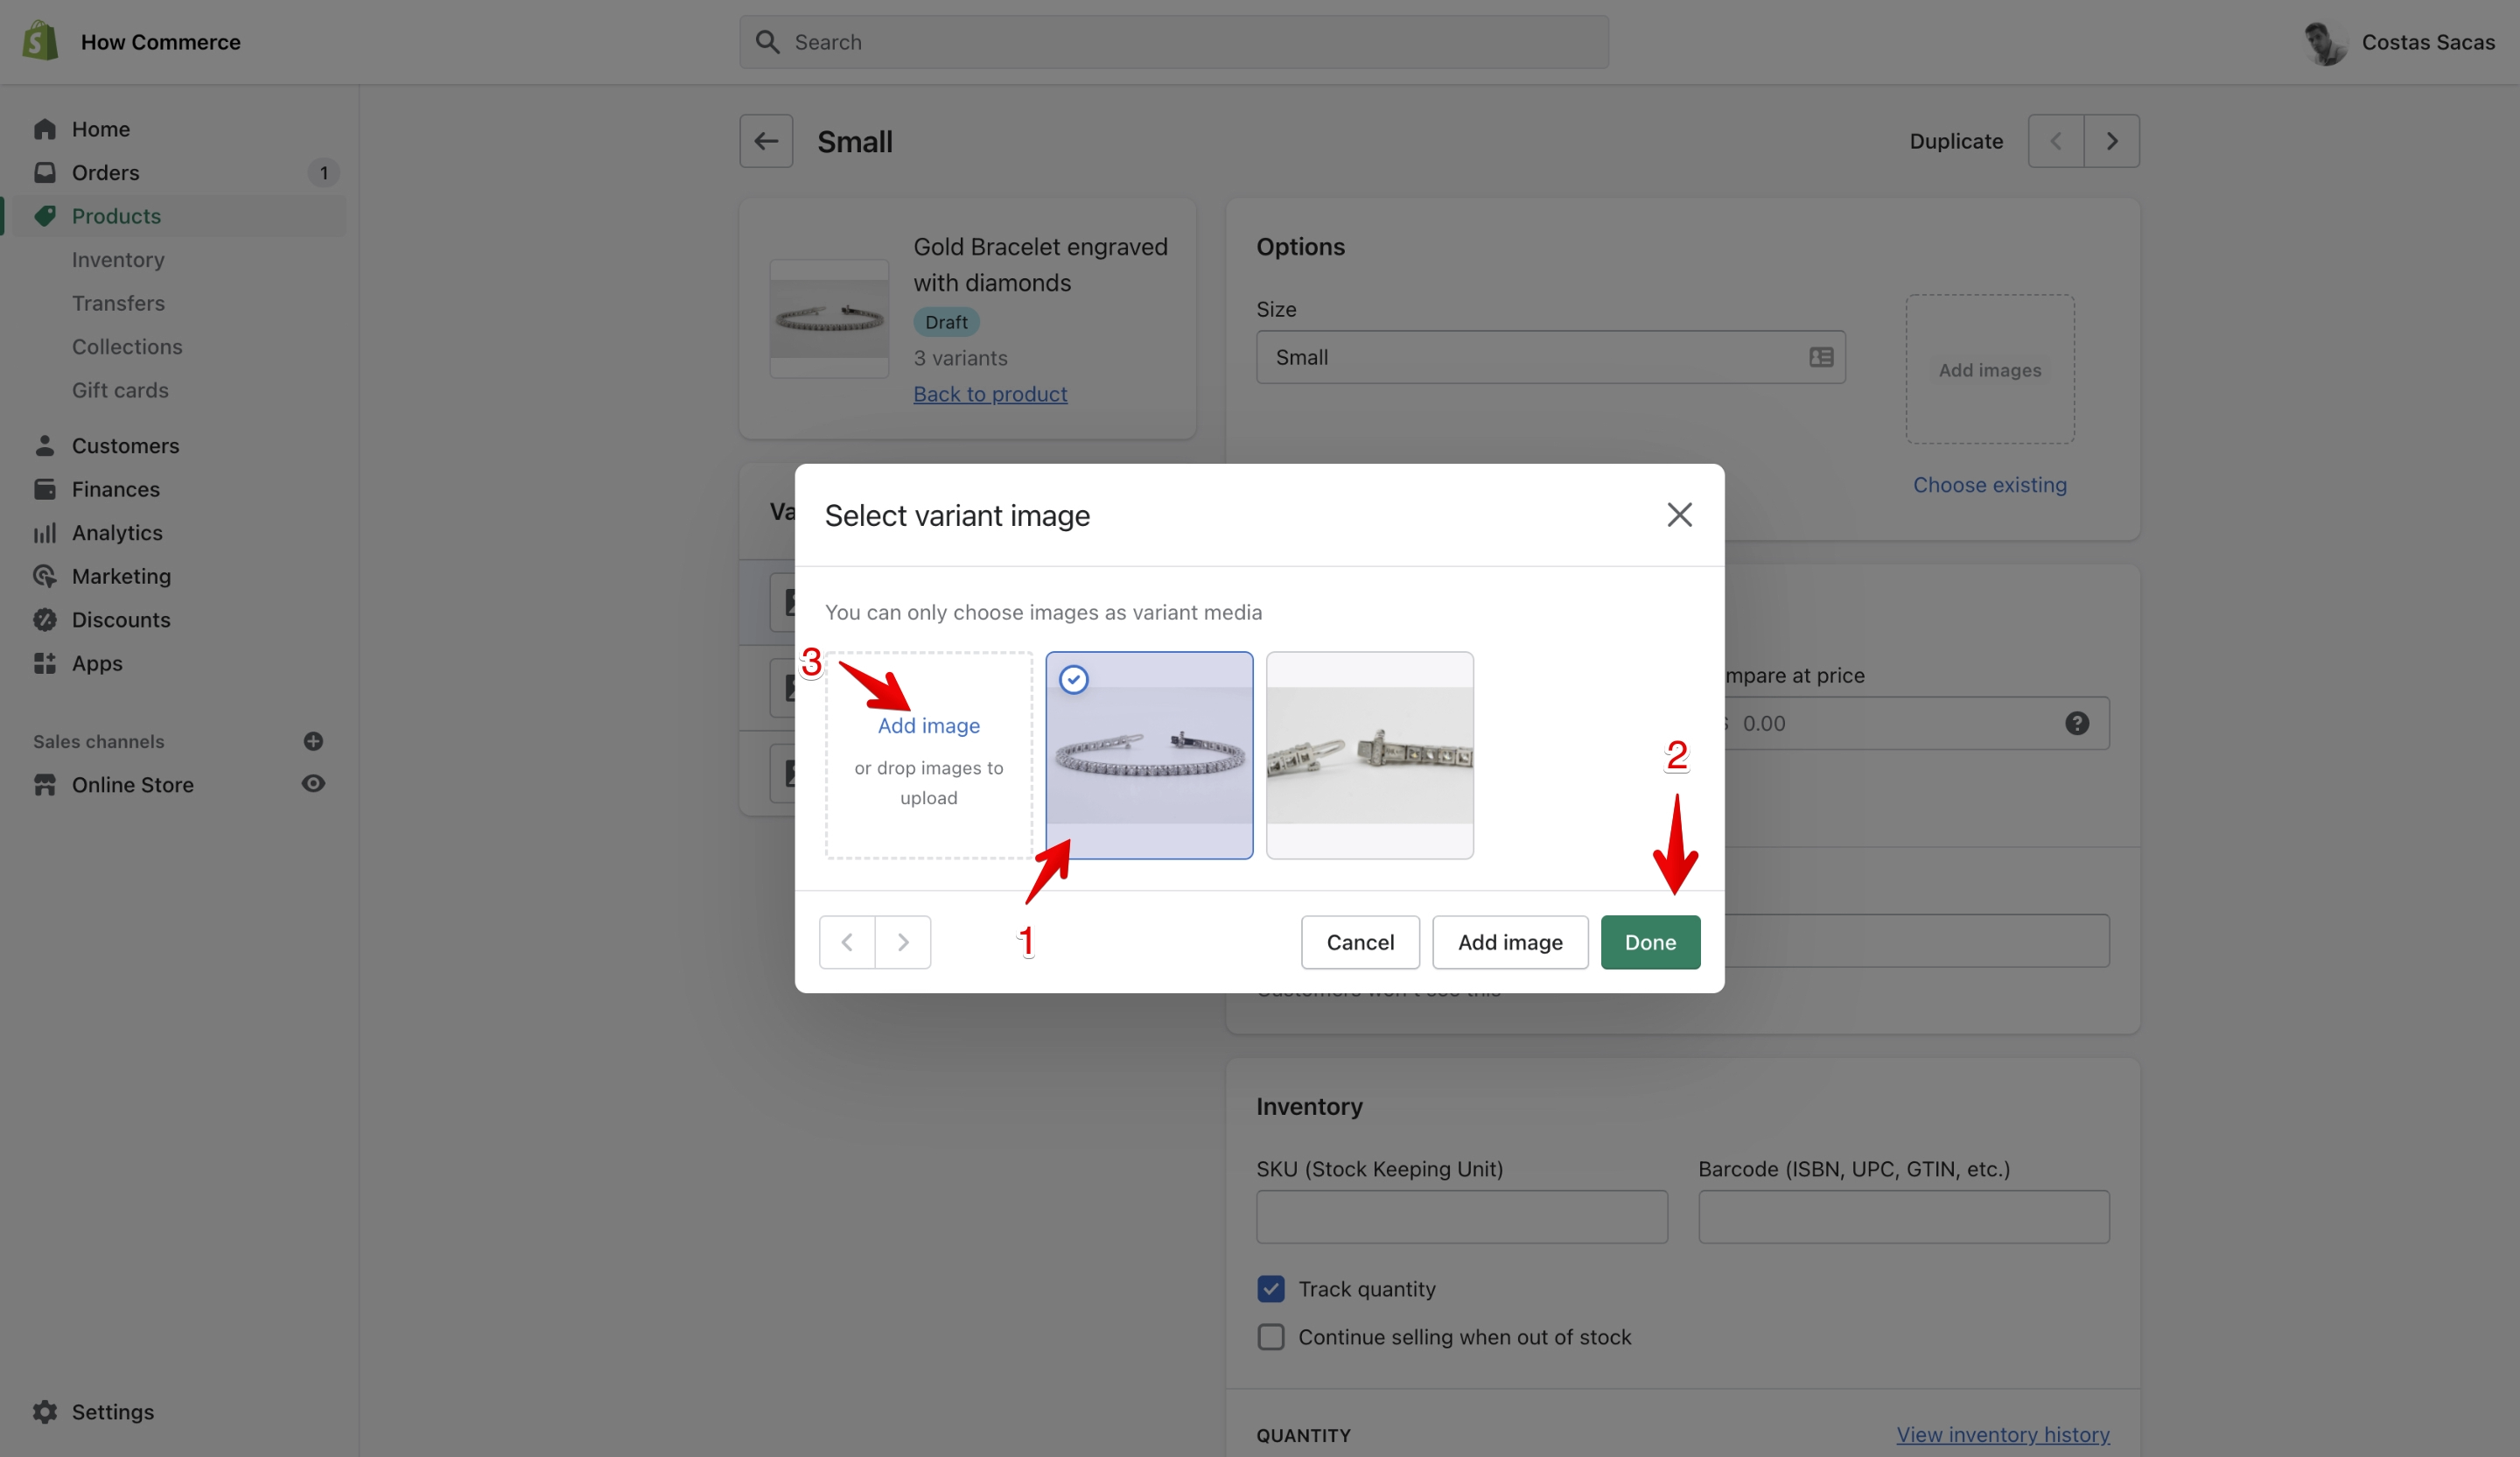
Task: Go to next variant chevron
Action: [2112, 141]
